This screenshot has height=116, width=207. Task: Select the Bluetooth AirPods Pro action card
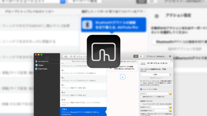(x=123, y=68)
